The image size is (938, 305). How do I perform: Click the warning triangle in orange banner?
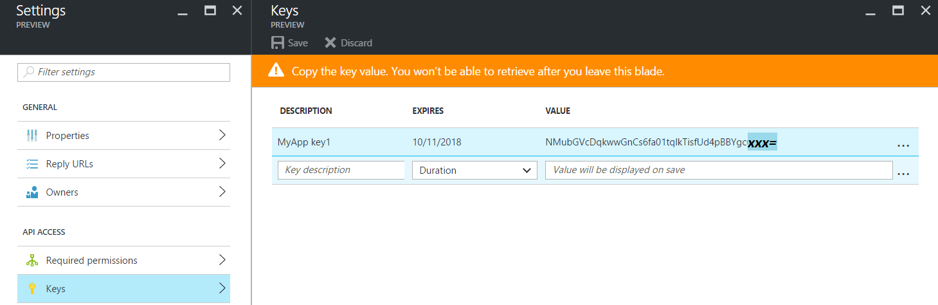[276, 71]
